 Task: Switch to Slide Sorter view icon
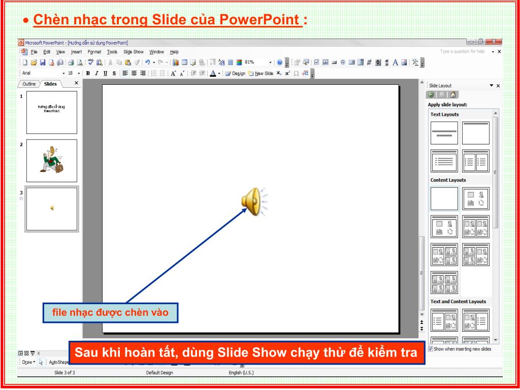click(26, 353)
